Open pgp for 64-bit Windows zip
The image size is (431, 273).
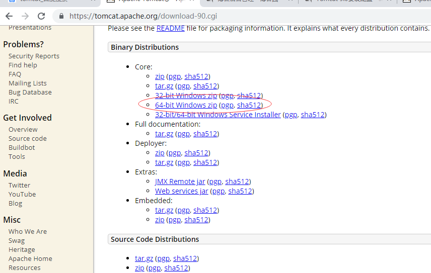227,105
